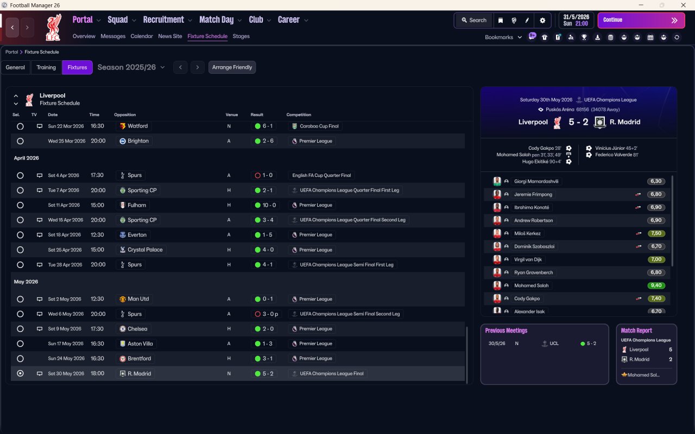Click the Arrange Friendly button

[x=232, y=67]
